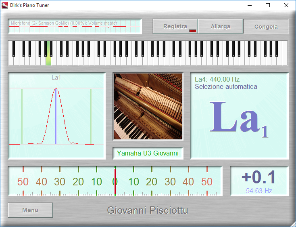
Task: Click the right 20 mark on the cents scale
Action: [x=152, y=182]
